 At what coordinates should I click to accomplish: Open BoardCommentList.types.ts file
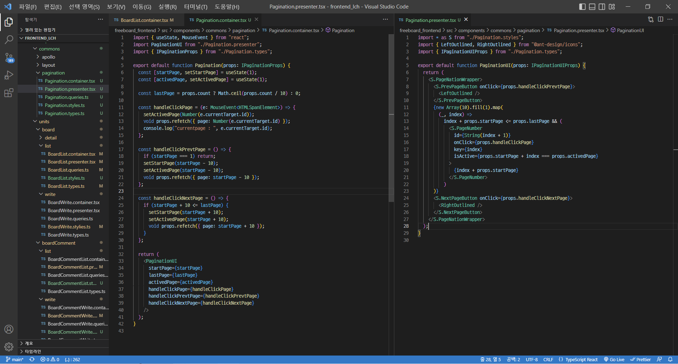(77, 291)
